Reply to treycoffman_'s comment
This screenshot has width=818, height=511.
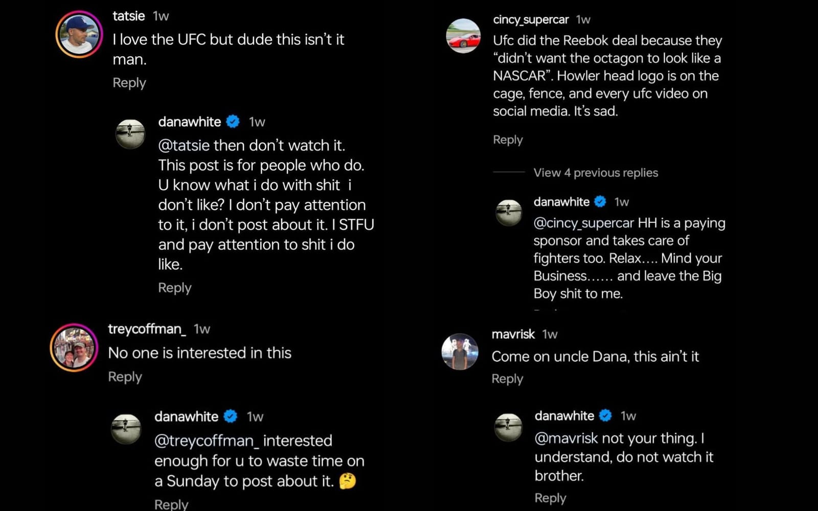pyautogui.click(x=124, y=377)
